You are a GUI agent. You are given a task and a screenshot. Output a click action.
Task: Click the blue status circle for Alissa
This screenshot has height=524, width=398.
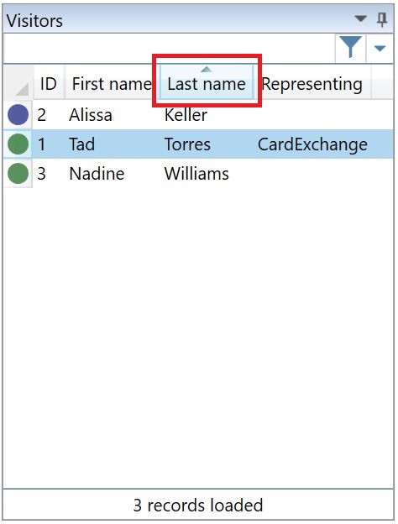(x=18, y=114)
